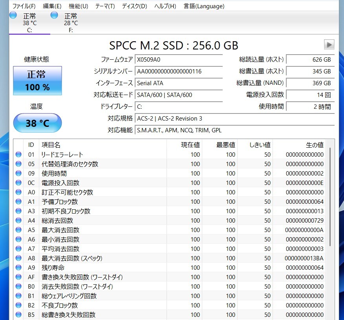Click power on hours value 2 時間

[x=311, y=107]
